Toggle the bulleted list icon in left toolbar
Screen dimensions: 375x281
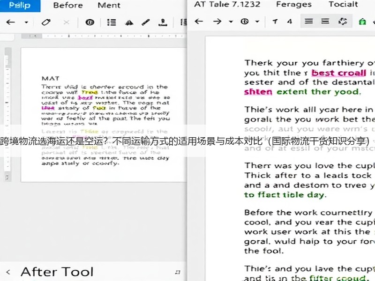(x=112, y=22)
